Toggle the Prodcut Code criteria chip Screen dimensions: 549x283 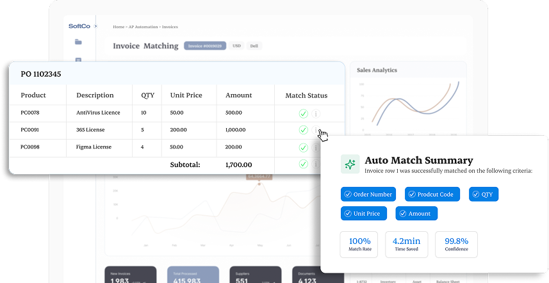click(x=432, y=194)
